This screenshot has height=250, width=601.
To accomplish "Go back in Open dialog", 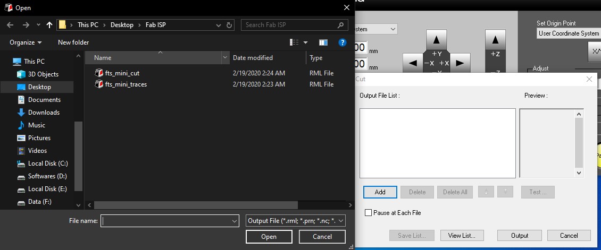I will click(x=10, y=25).
